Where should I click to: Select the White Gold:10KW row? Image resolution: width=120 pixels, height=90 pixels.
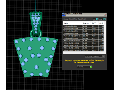[83, 45]
